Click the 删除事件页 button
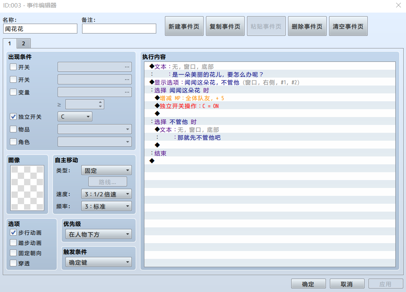The width and height of the screenshot is (406, 292). [x=307, y=26]
